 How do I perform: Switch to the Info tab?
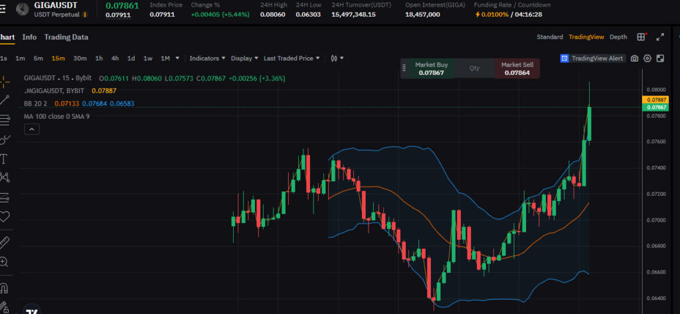click(x=29, y=37)
